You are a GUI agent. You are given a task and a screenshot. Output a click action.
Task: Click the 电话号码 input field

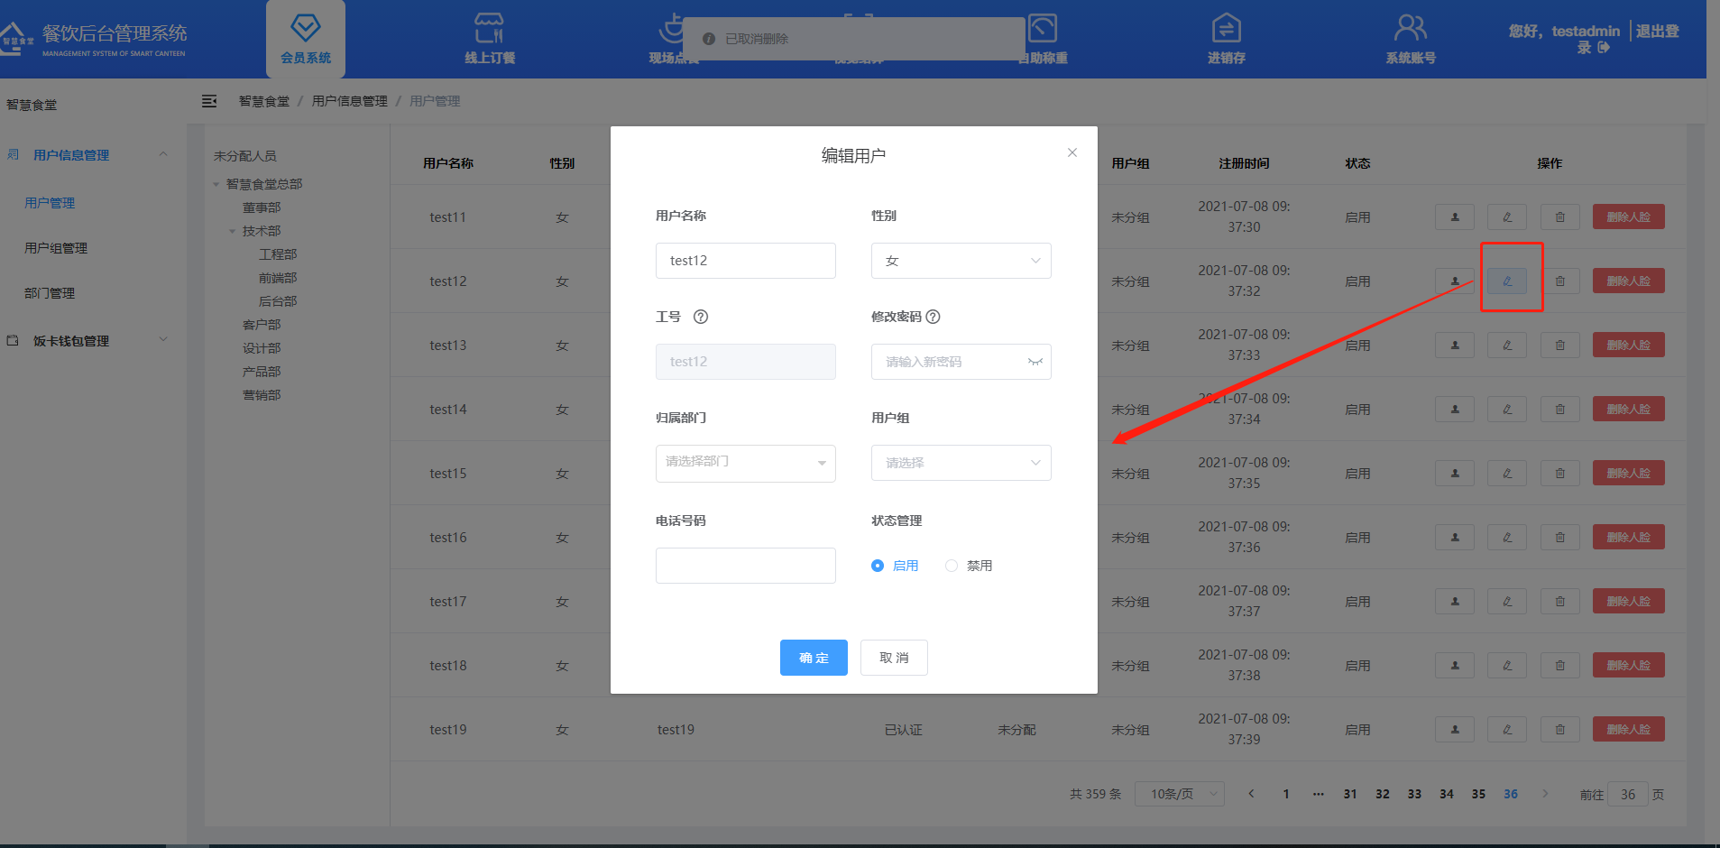(745, 566)
